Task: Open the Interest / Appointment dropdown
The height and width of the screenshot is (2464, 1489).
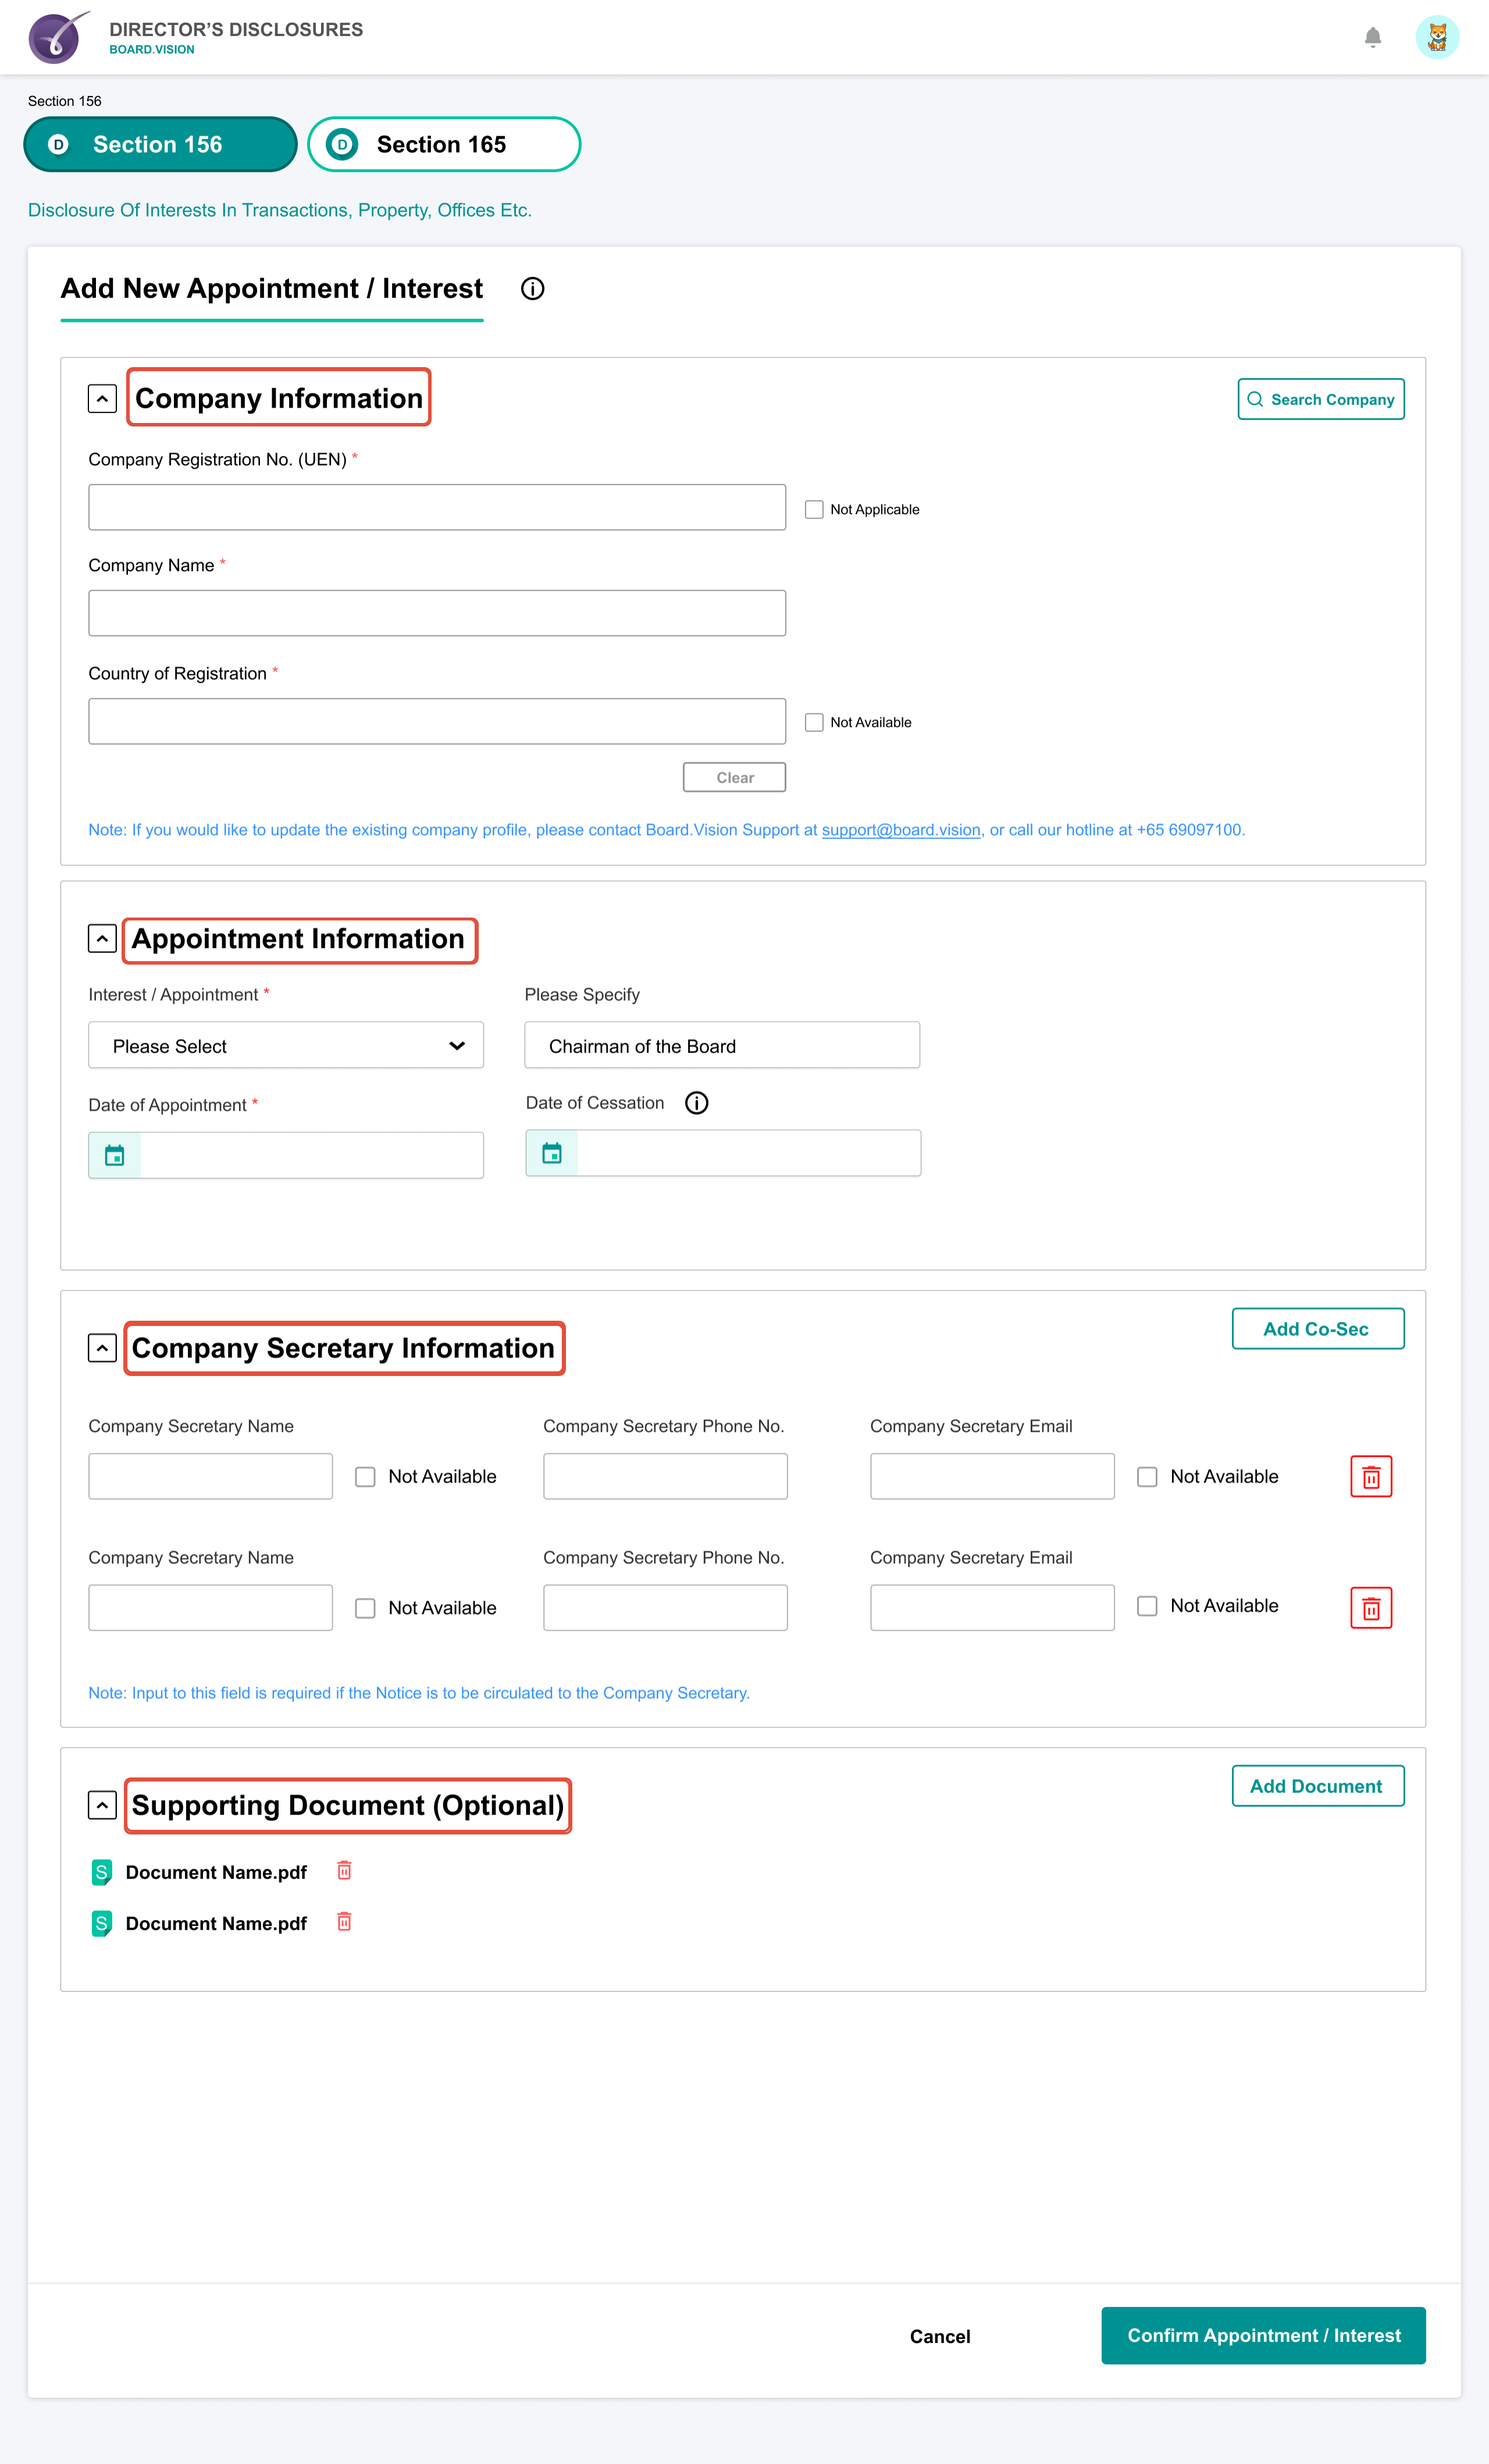Action: (x=286, y=1045)
